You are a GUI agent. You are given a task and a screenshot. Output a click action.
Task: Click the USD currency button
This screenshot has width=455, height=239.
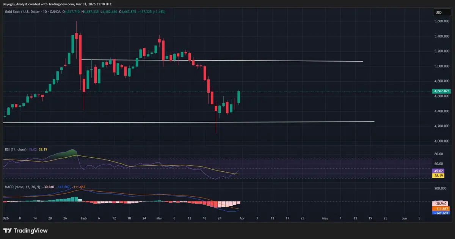click(x=441, y=12)
